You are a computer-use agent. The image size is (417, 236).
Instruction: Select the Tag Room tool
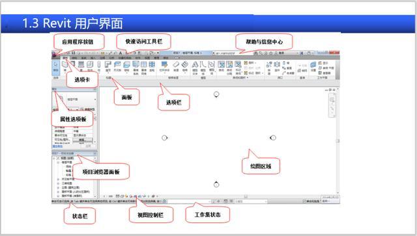238,68
